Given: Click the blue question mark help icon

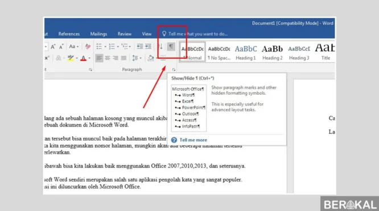Looking at the screenshot, I should 174,140.
